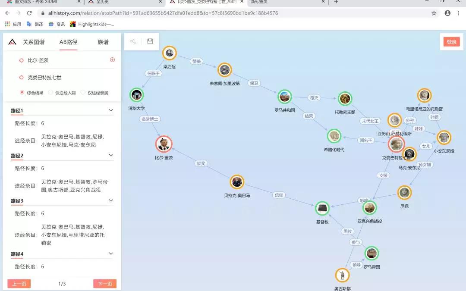Image resolution: width=466 pixels, height=291 pixels.
Task: Switch to the 族谱 tab
Action: click(103, 42)
